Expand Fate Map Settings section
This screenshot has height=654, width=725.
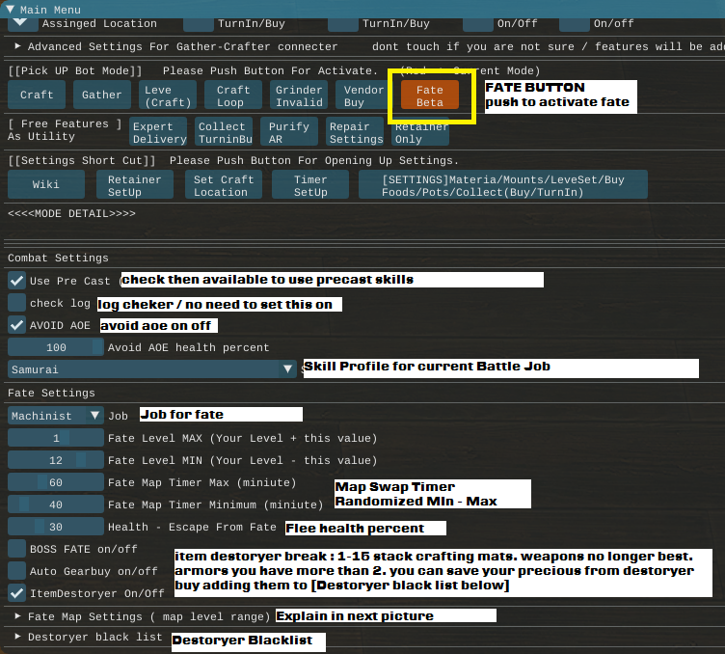18,615
